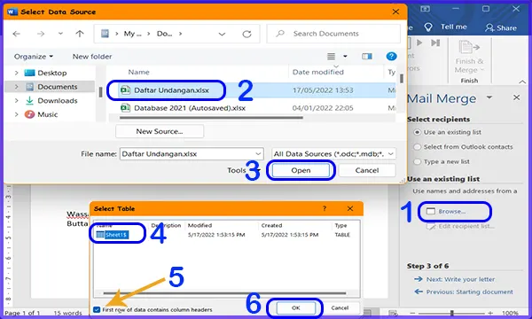Viewport: 532px width, 319px height.
Task: Go to Previous: Starting document
Action: point(470,292)
